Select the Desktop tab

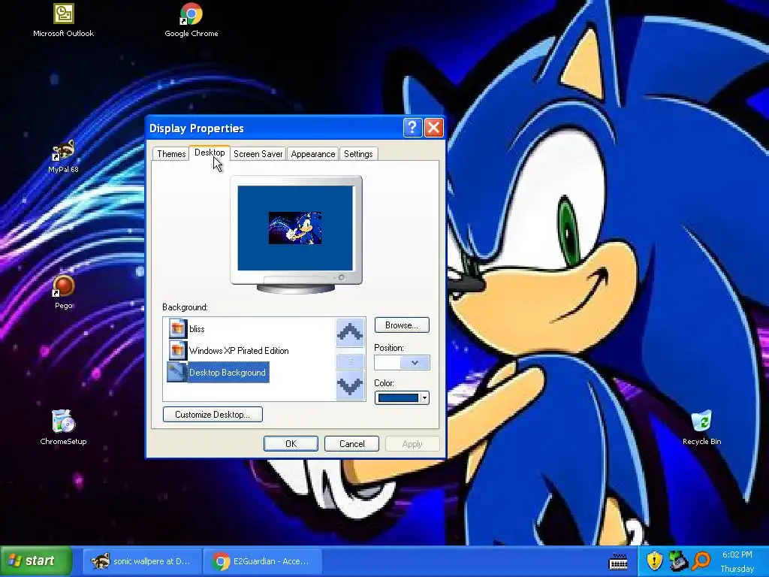tap(210, 153)
